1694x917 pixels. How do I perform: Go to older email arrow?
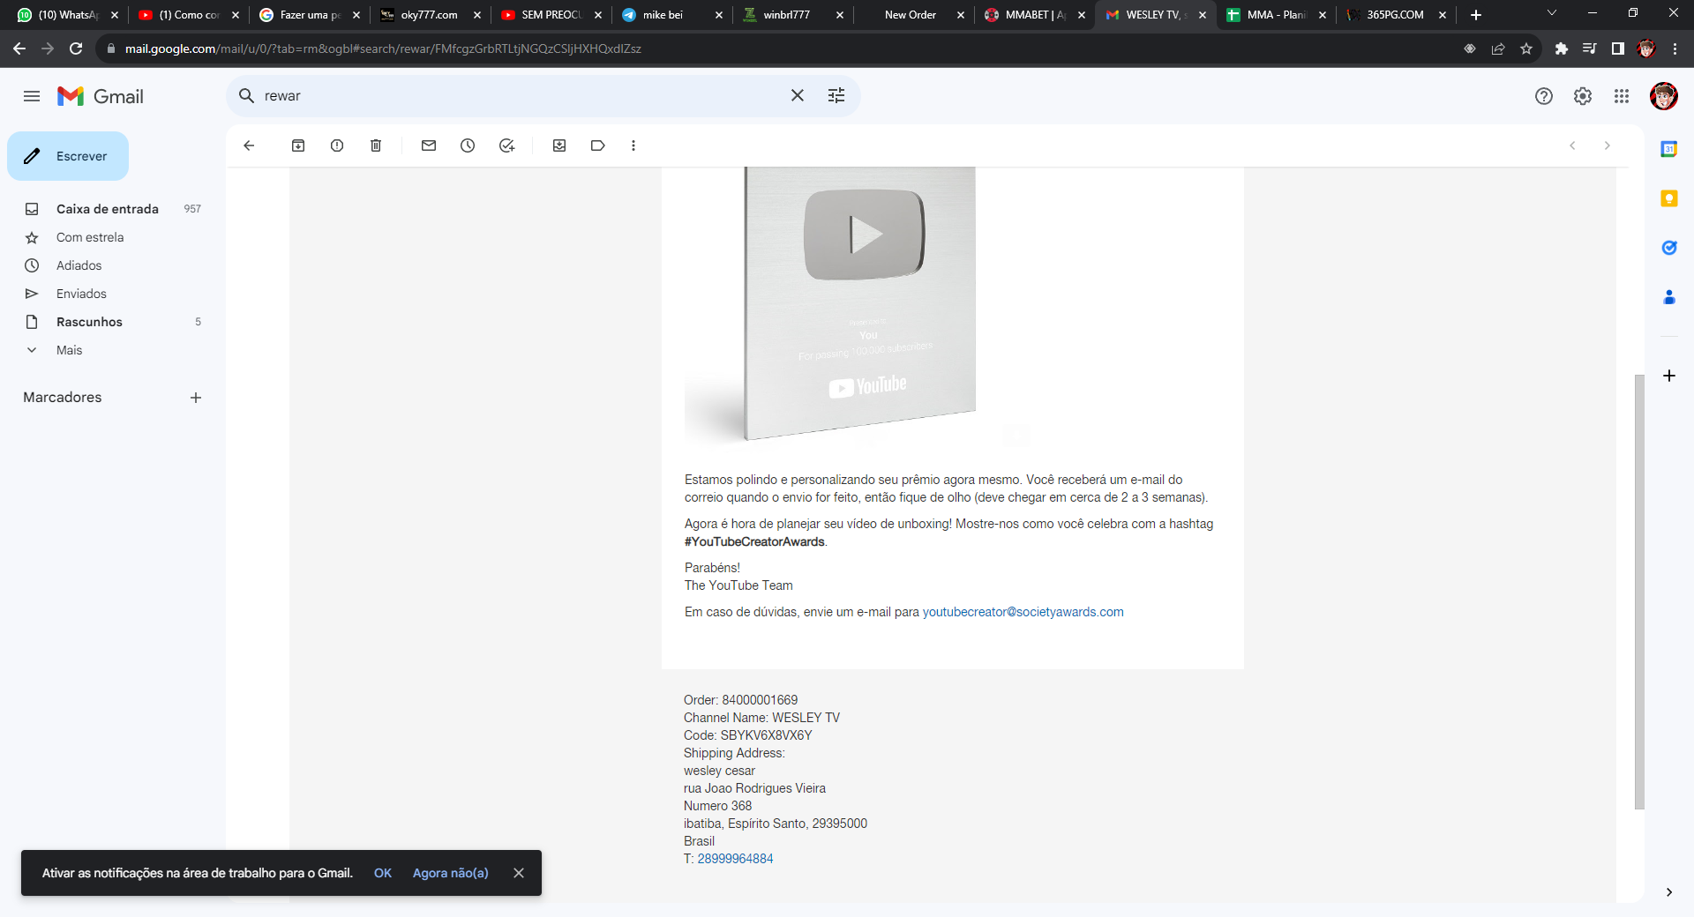click(1608, 145)
